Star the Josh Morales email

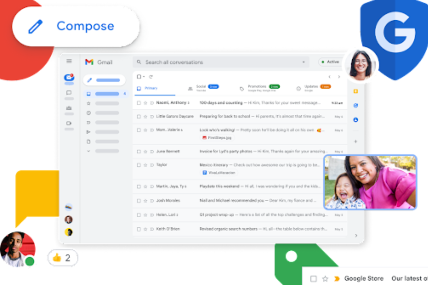pos(146,201)
